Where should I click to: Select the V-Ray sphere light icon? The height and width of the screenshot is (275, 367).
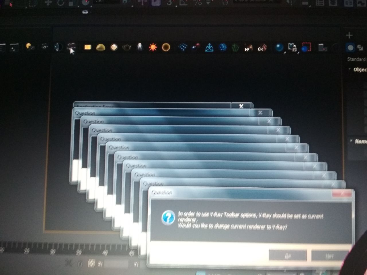point(114,47)
